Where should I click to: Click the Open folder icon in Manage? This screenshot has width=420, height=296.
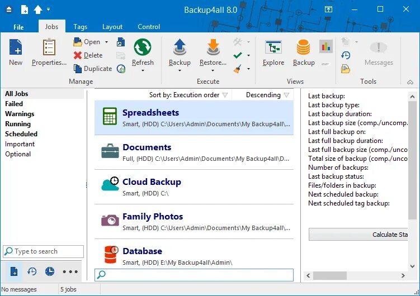(x=78, y=42)
